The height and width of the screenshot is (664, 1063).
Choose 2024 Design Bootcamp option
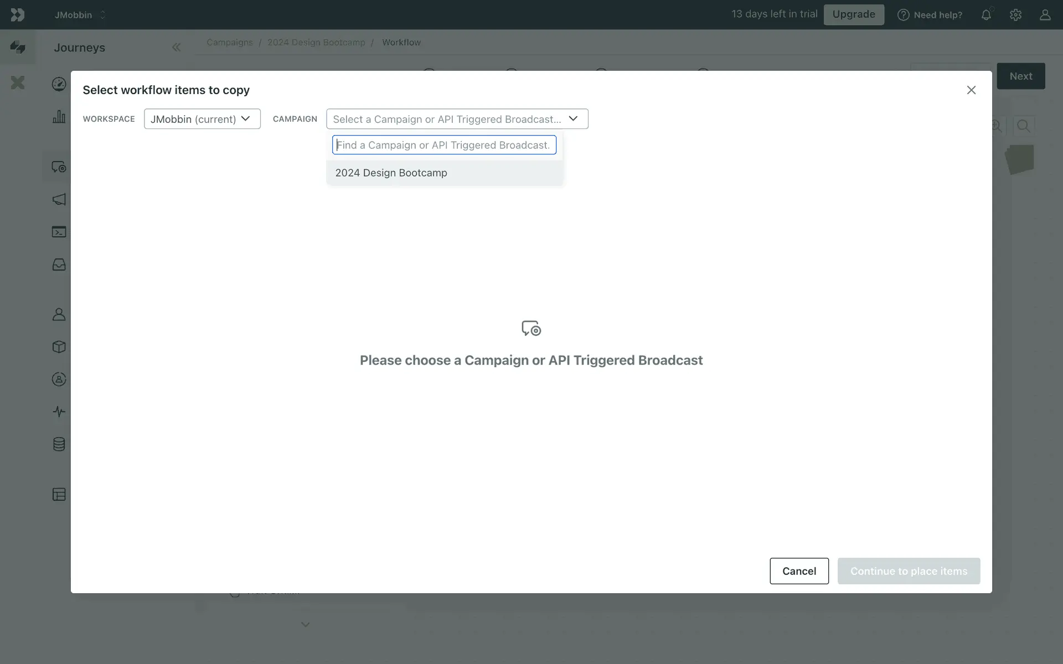(391, 173)
